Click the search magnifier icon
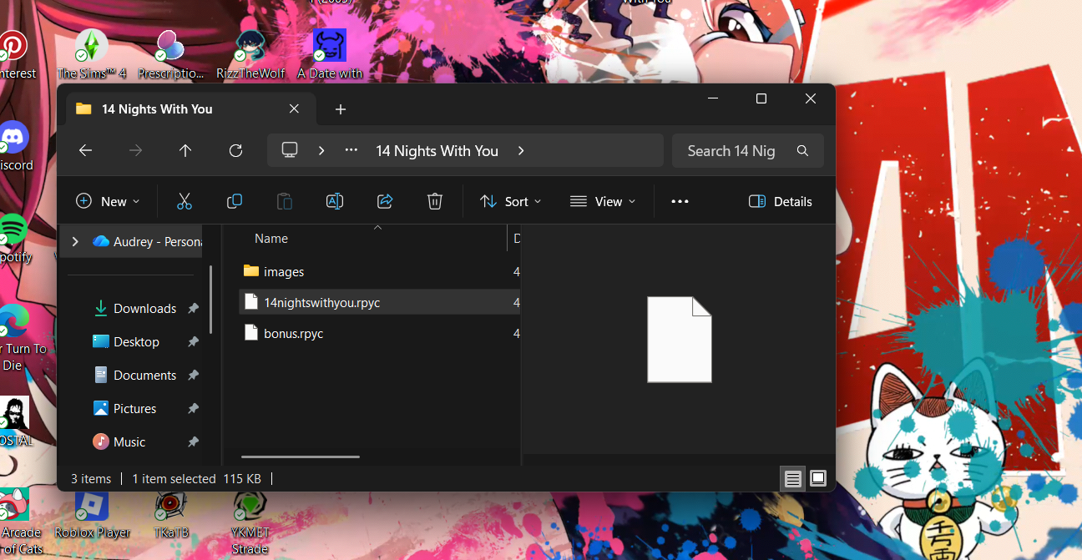This screenshot has width=1082, height=560. point(802,151)
